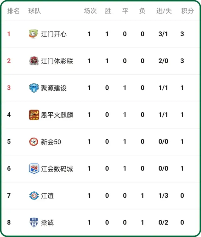Select the 胜 column header
The image size is (201, 237).
click(108, 11)
